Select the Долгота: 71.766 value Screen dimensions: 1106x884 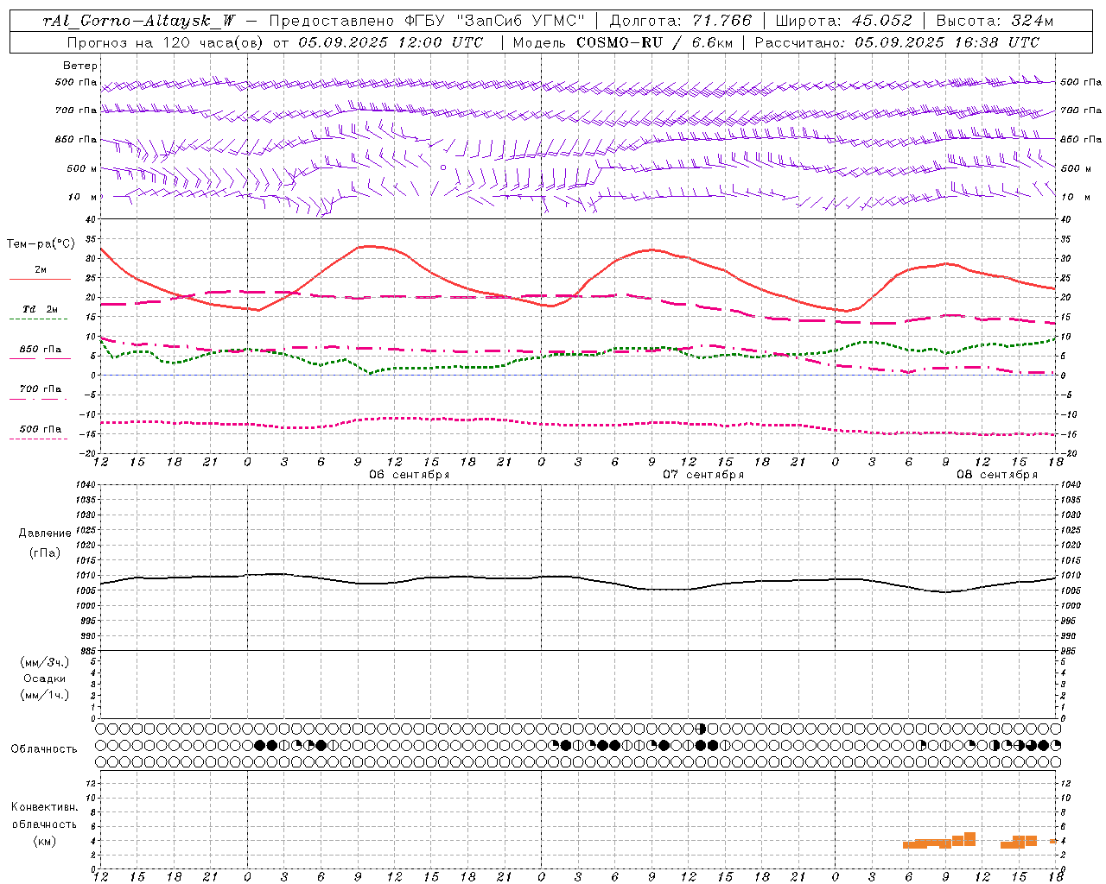(x=681, y=21)
